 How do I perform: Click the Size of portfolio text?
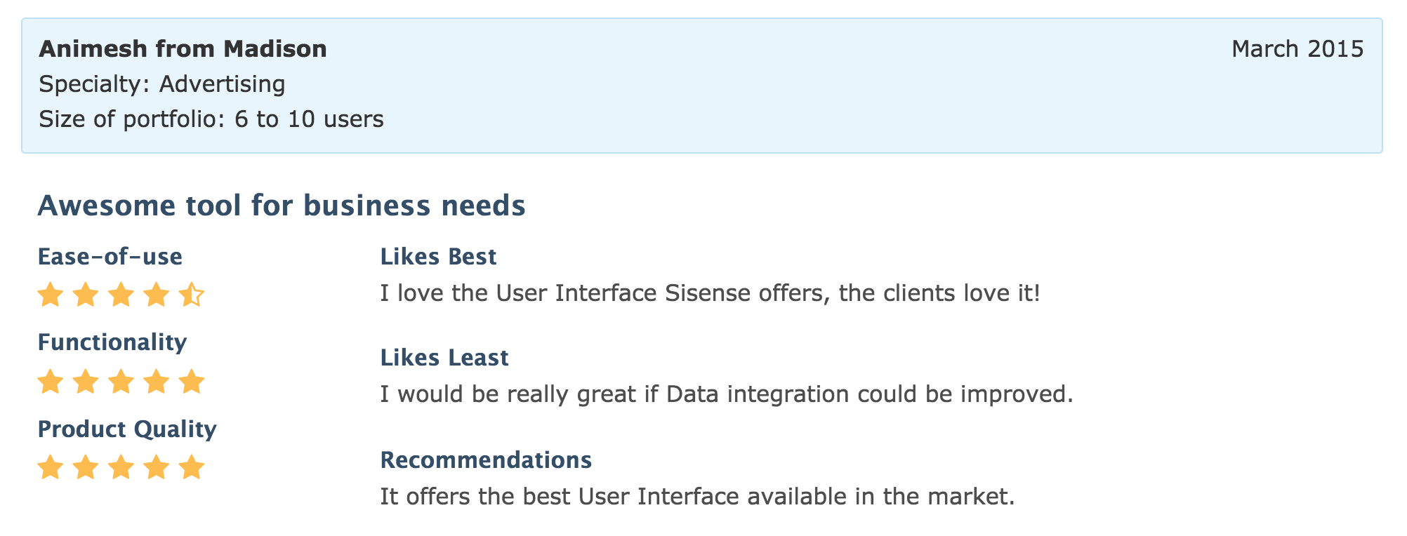pyautogui.click(x=211, y=119)
